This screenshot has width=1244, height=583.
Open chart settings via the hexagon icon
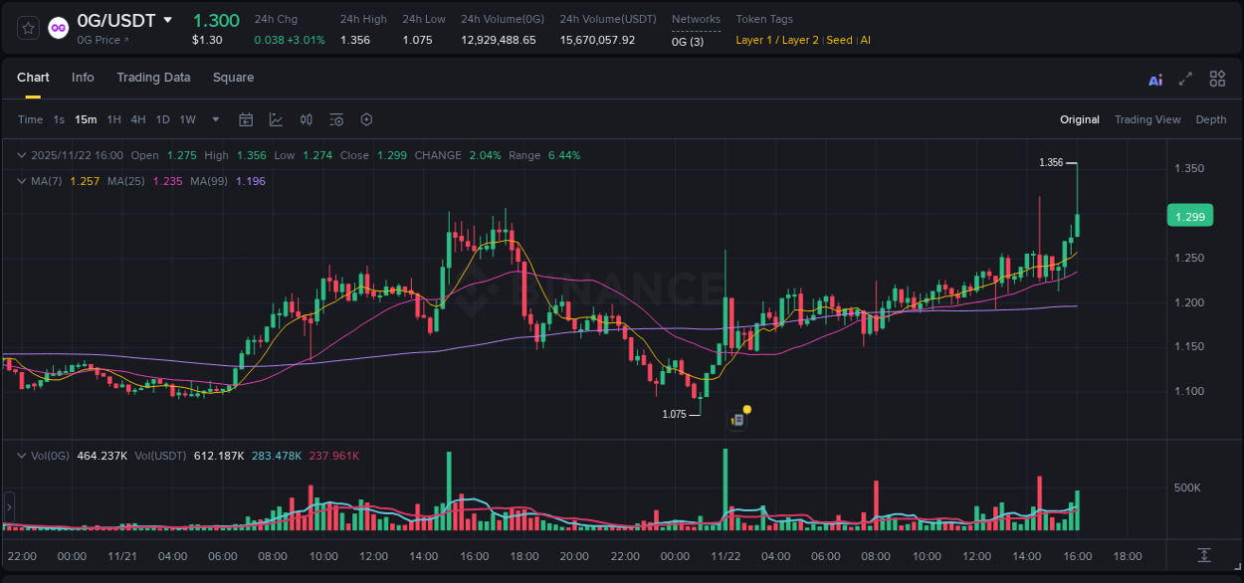pyautogui.click(x=366, y=118)
